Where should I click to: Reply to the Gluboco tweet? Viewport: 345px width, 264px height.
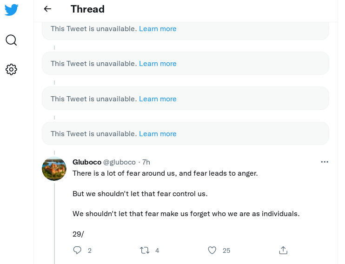point(78,250)
